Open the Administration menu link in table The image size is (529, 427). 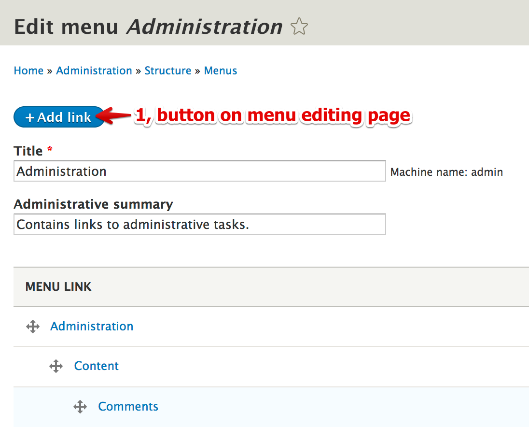(x=92, y=327)
